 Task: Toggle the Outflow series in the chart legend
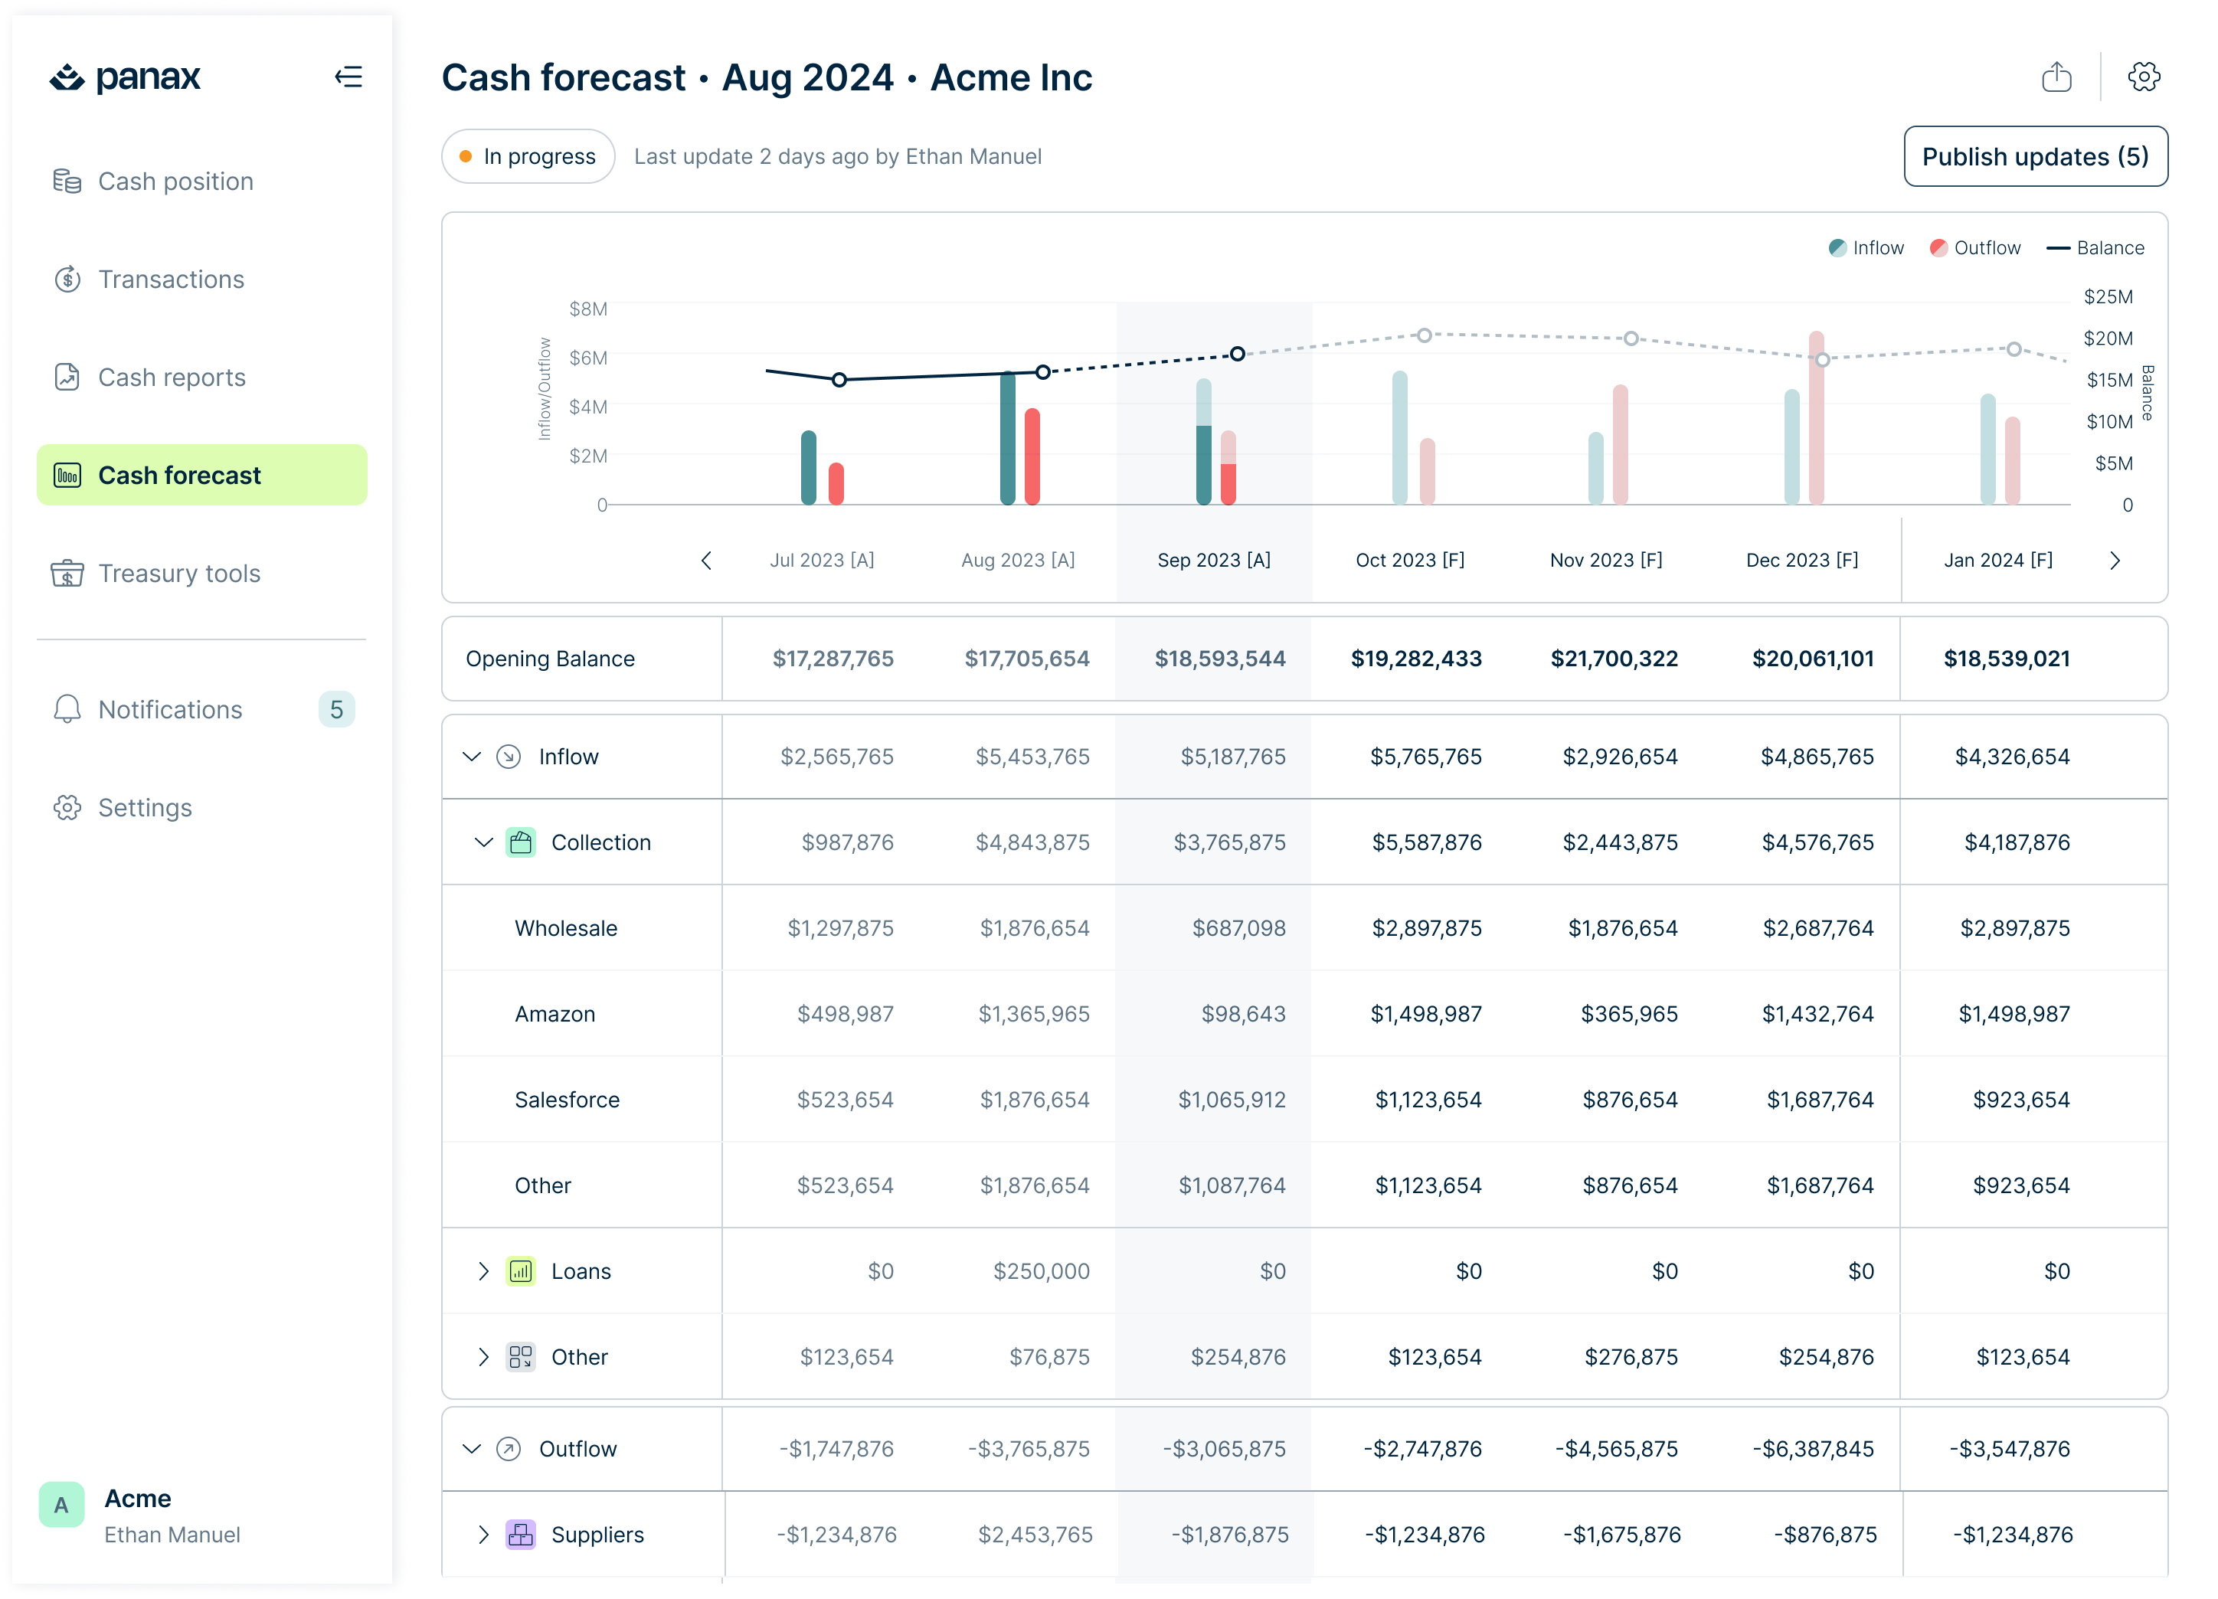click(1974, 247)
